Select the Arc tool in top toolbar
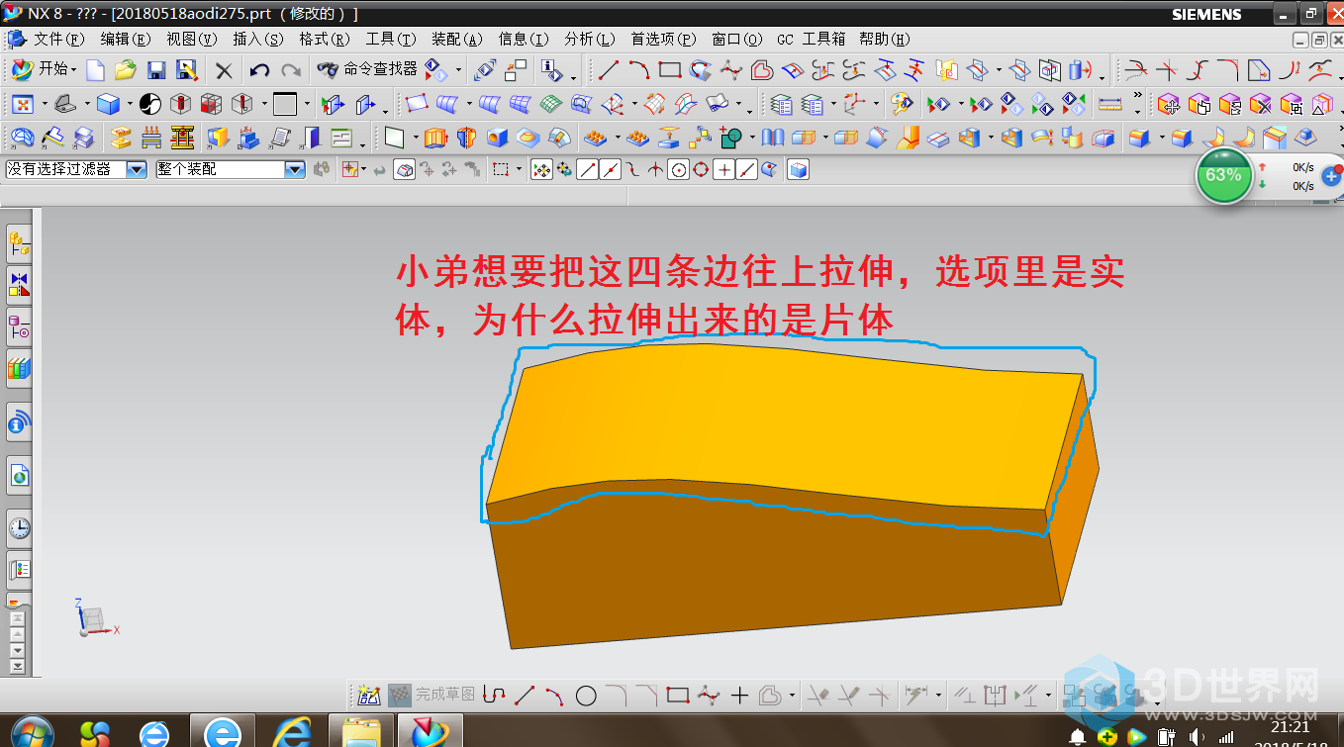Screen dimensions: 1344x747 pos(639,70)
